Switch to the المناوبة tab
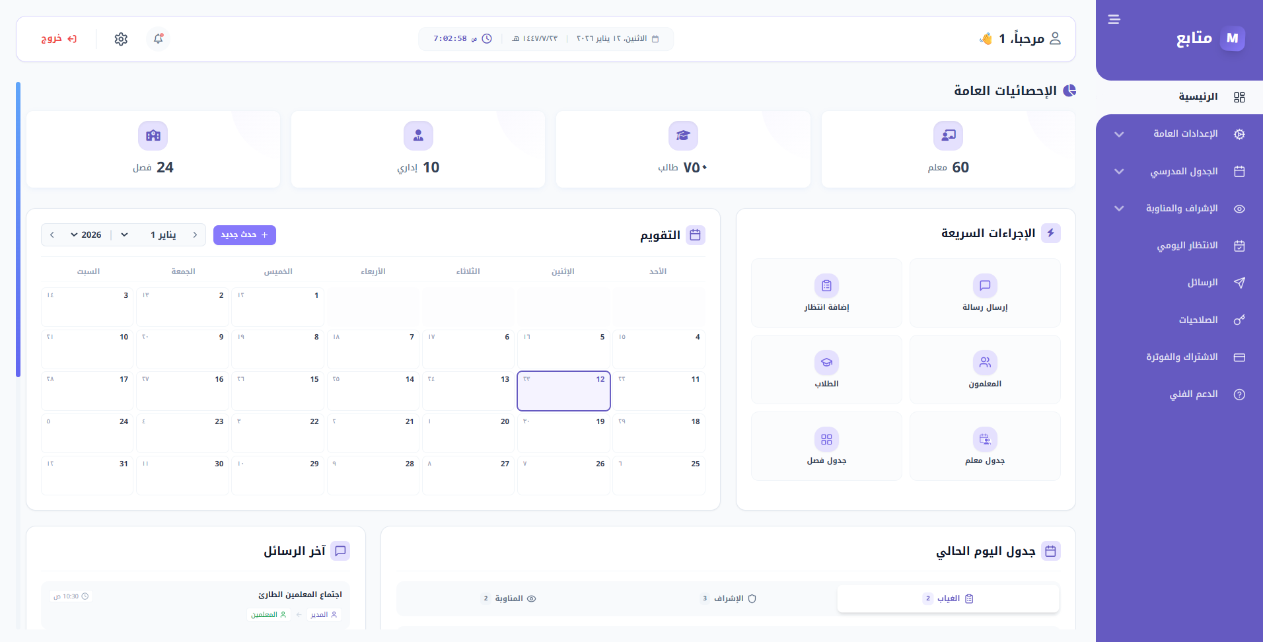Screen dimensions: 1263x642 [508, 598]
